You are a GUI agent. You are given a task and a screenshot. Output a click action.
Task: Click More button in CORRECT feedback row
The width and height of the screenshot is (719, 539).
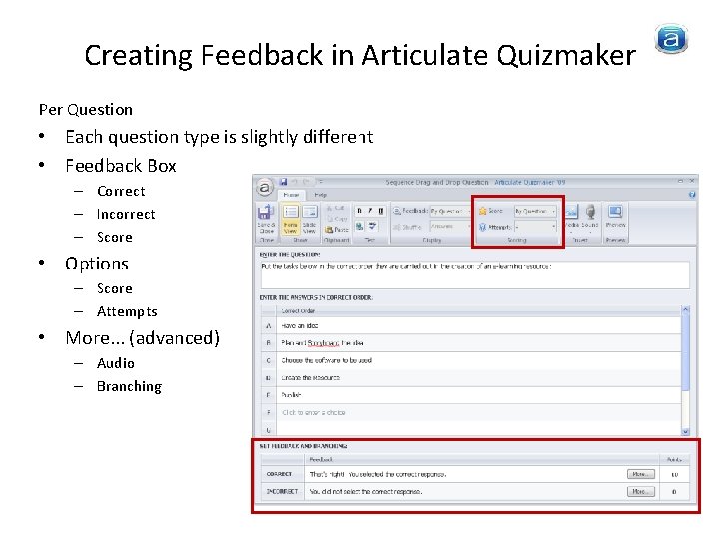pyautogui.click(x=640, y=474)
